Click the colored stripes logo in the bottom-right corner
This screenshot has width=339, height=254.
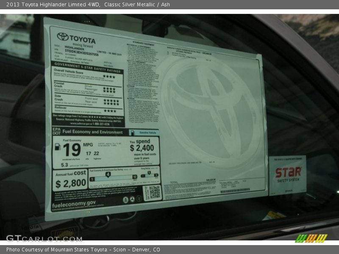coord(311,238)
